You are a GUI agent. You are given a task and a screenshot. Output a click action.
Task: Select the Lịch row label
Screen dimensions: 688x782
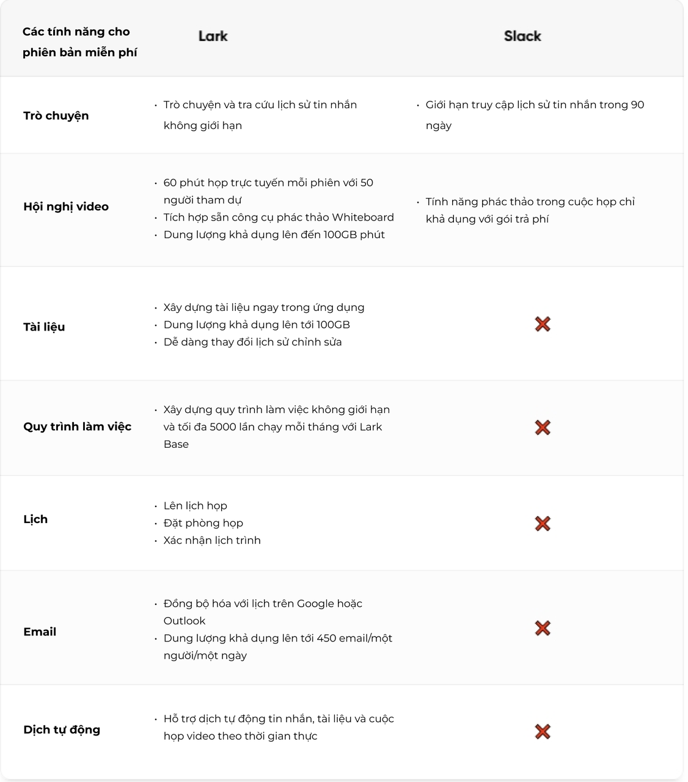[x=35, y=519]
